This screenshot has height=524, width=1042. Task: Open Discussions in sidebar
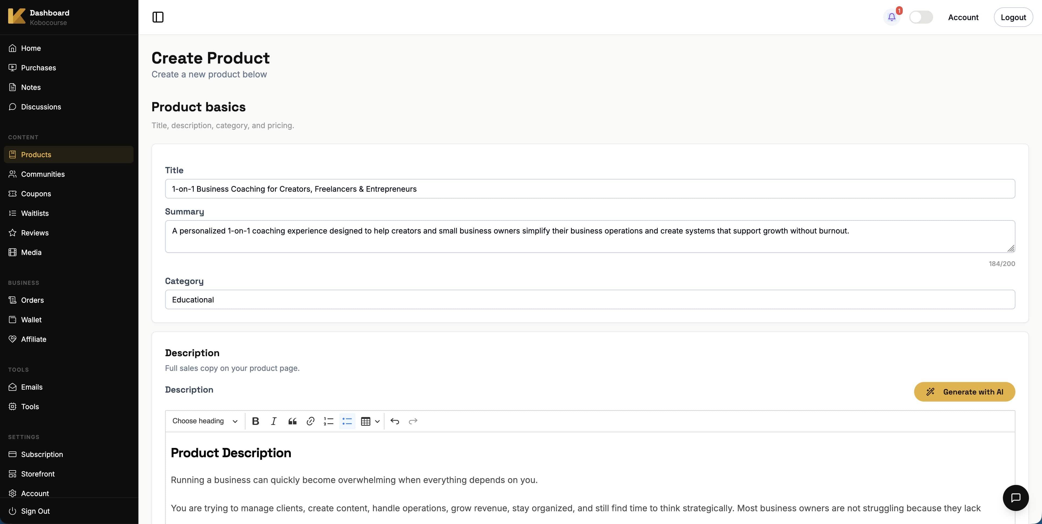[x=69, y=107]
